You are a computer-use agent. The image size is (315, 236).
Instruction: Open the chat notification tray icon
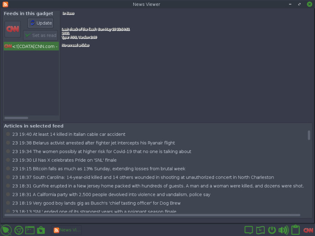249,230
